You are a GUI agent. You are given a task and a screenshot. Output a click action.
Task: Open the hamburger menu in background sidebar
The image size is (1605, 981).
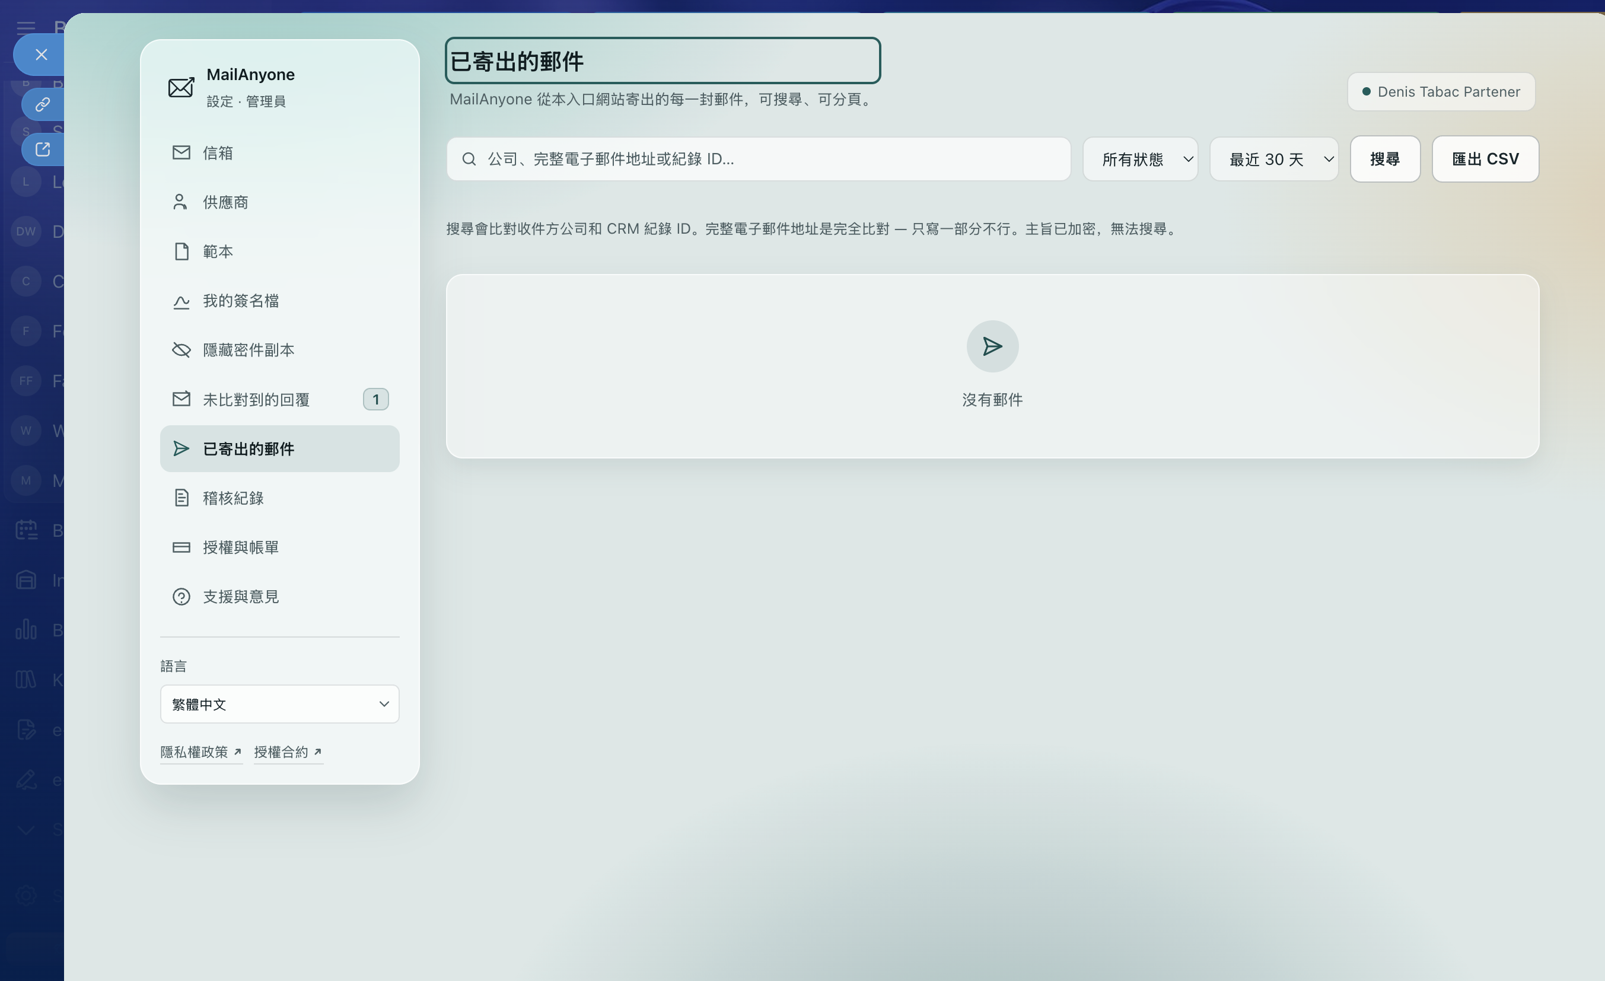26,27
